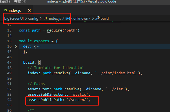The height and width of the screenshot is (112, 170).
Task: Click the require call on line 13
Action: pyautogui.click(x=55, y=30)
